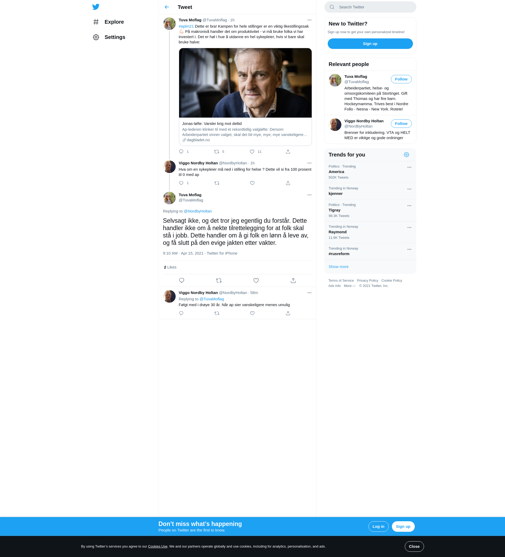Open more options for the Tigray trend
The image size is (505, 557).
click(x=409, y=206)
